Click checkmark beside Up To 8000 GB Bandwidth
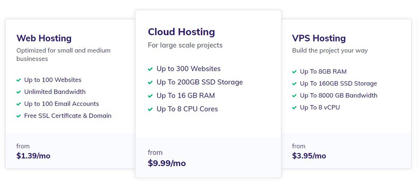Image resolution: width=418 pixels, height=186 pixels. coord(294,96)
